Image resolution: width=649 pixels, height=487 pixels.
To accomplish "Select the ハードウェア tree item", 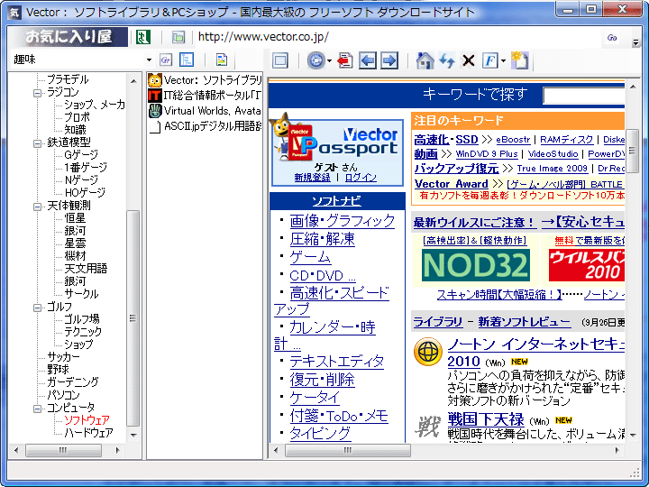I will click(89, 433).
